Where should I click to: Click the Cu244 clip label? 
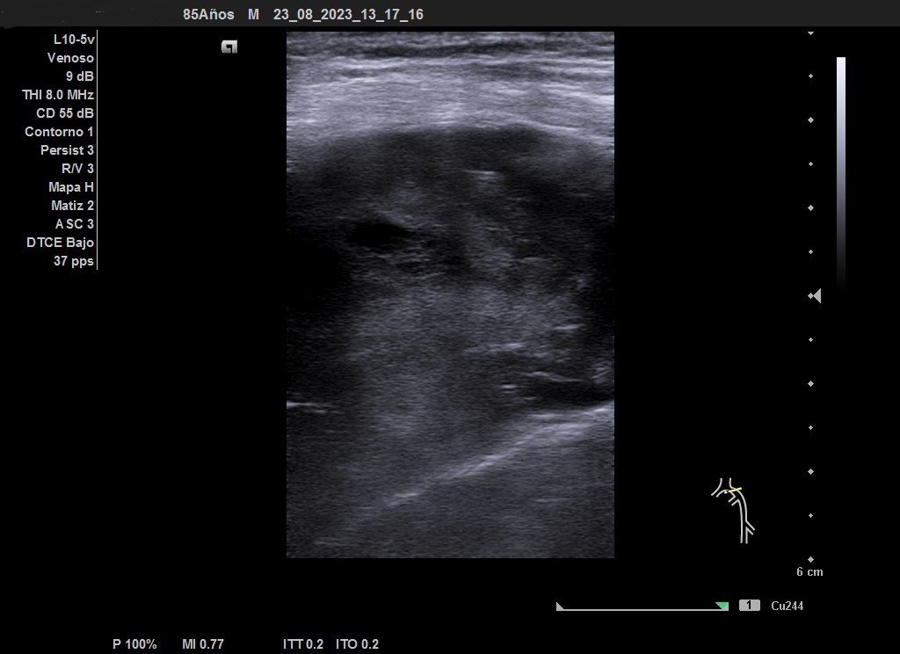tap(787, 606)
